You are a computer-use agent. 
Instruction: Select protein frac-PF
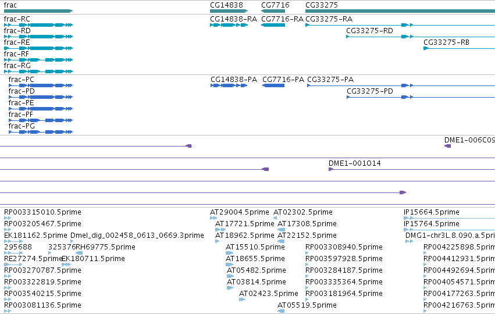tap(41, 120)
